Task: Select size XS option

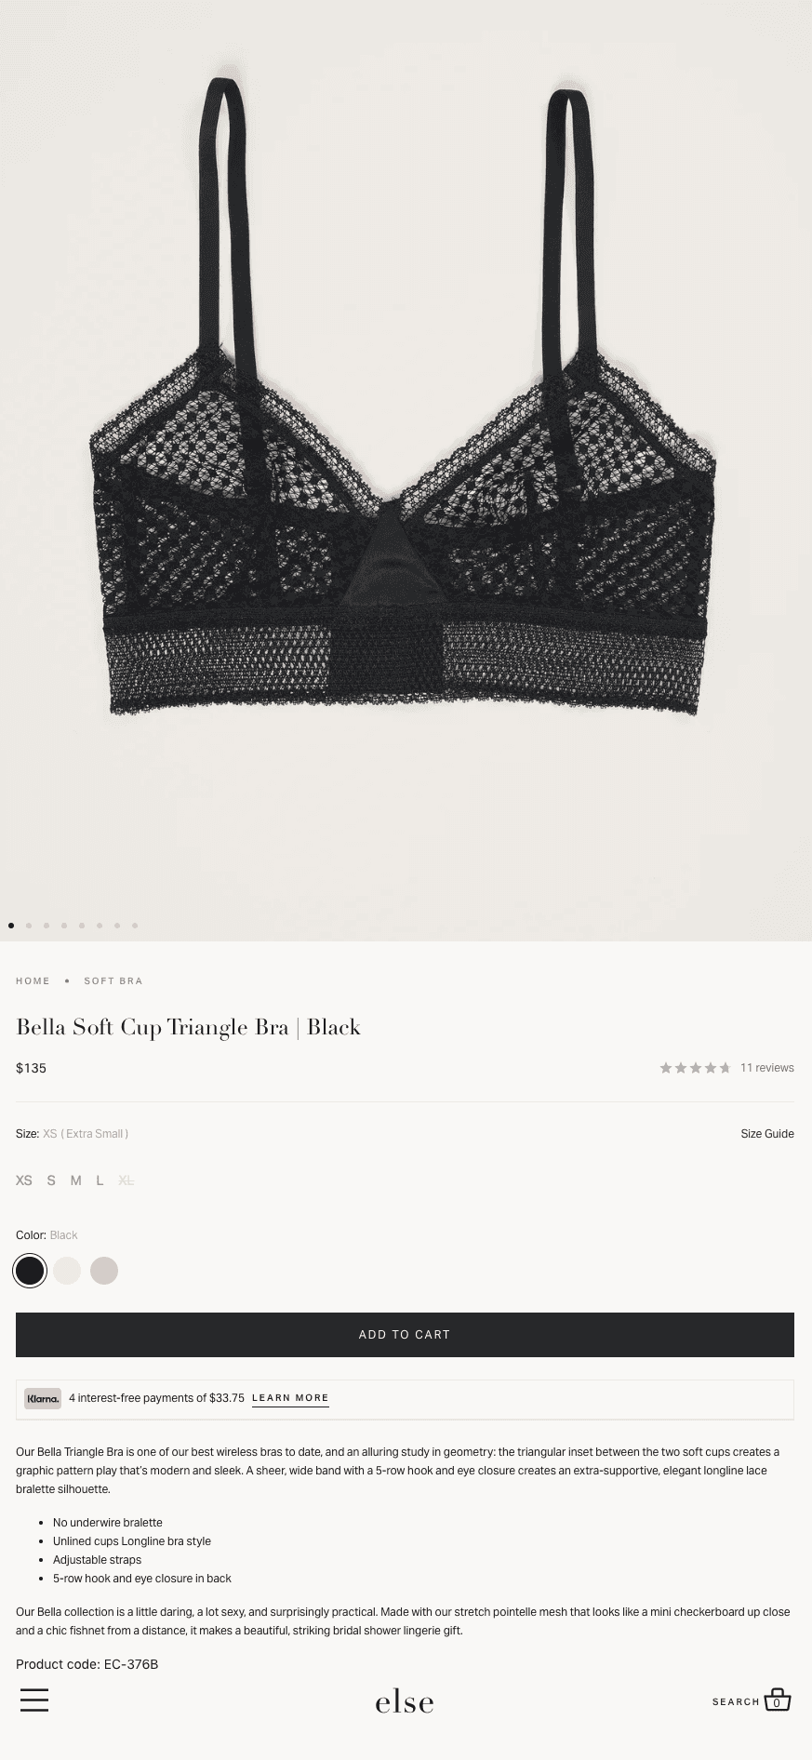Action: 24,1180
